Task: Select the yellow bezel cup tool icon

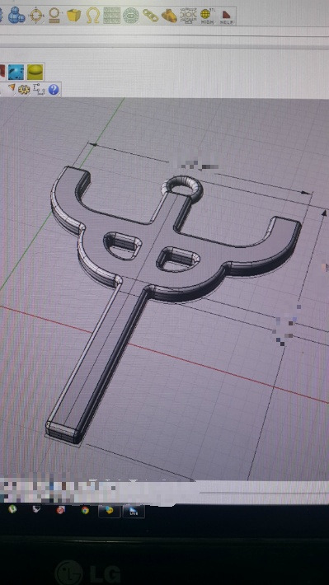Action: (x=74, y=16)
